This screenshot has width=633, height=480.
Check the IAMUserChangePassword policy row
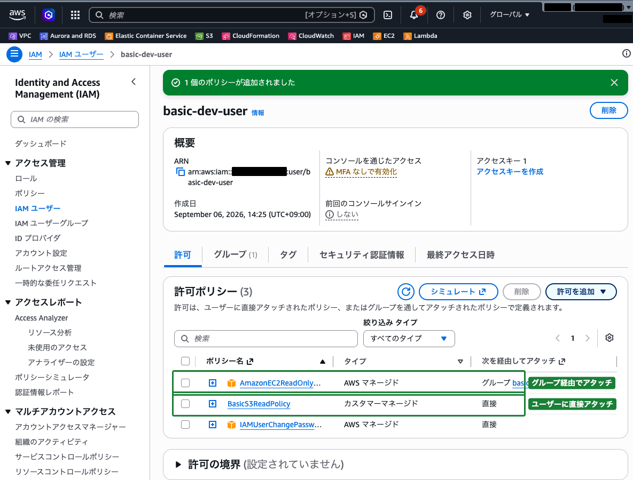coord(185,425)
